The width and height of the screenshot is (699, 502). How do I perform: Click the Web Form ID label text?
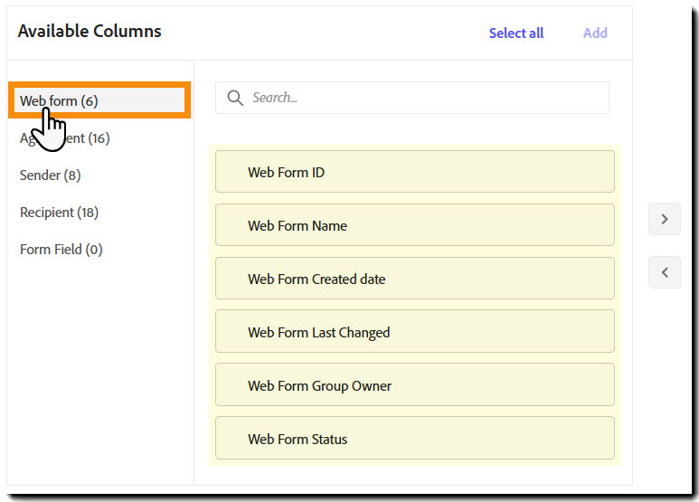pos(286,172)
